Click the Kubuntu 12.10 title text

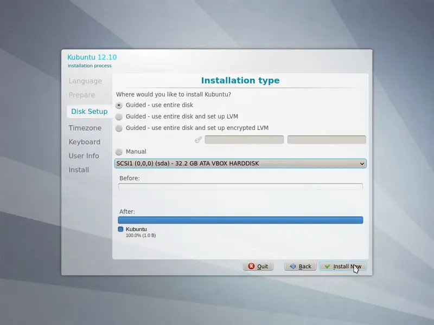[x=92, y=57]
